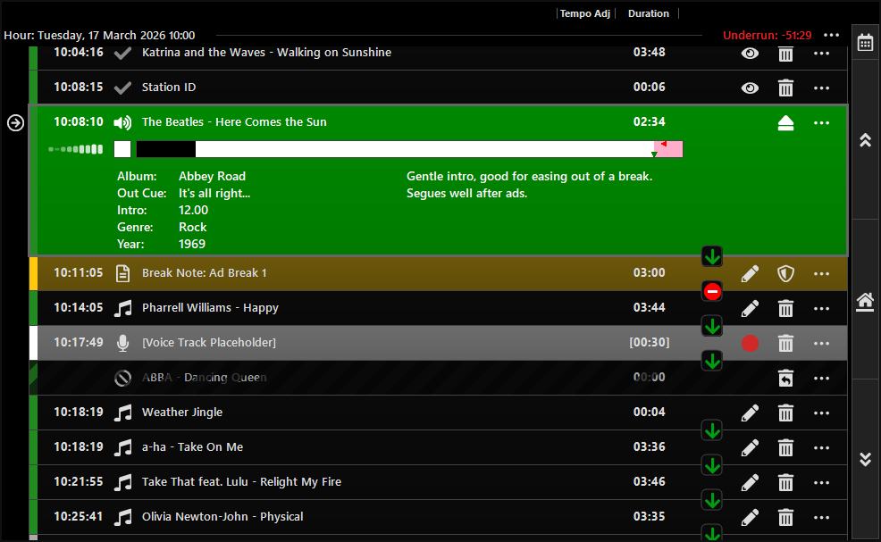Click the circled arrow next-item marker
Image resolution: width=881 pixels, height=542 pixels.
(16, 122)
